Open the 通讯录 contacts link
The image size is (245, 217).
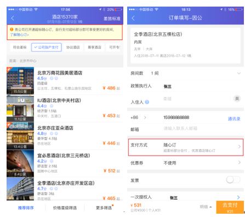point(234,119)
